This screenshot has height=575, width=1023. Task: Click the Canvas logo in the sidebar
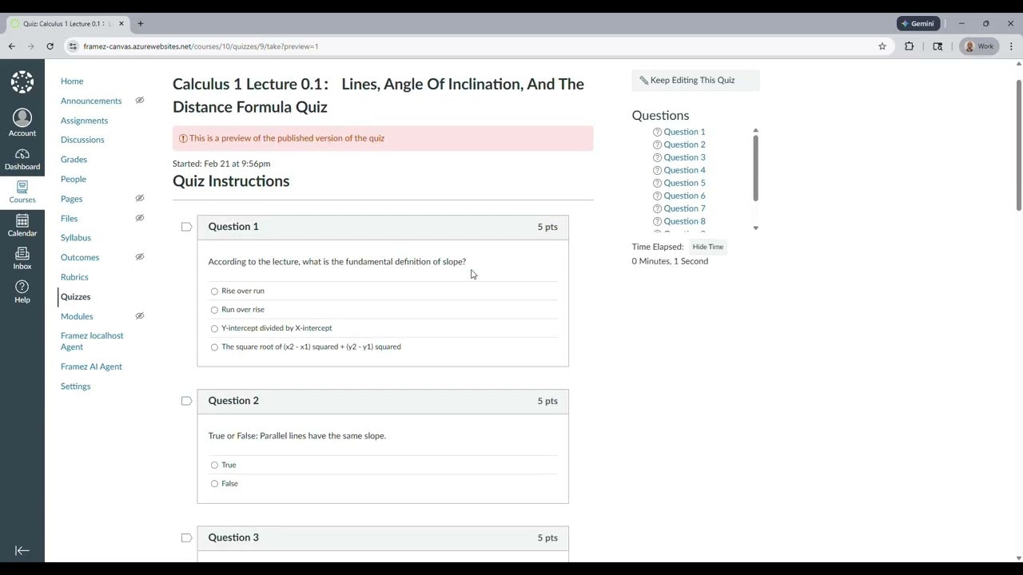point(22,81)
